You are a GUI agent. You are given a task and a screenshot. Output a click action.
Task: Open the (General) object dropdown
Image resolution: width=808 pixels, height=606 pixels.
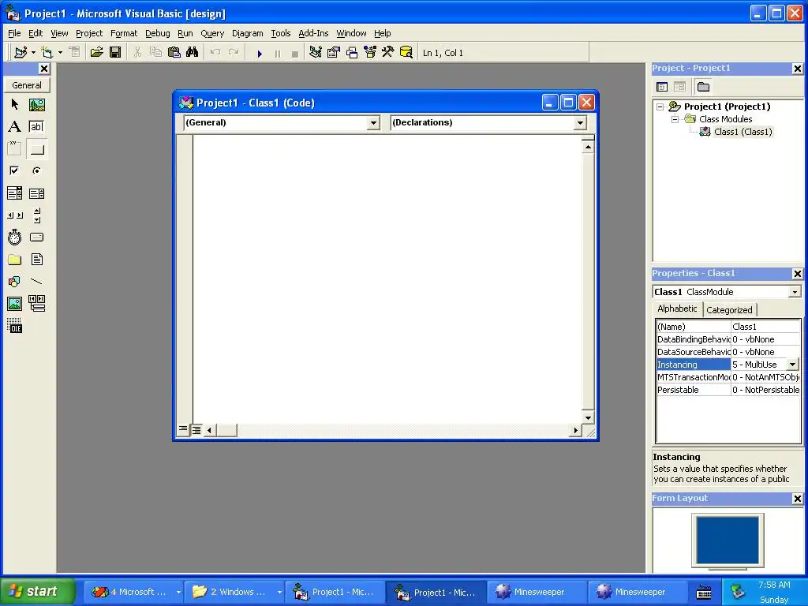point(373,122)
